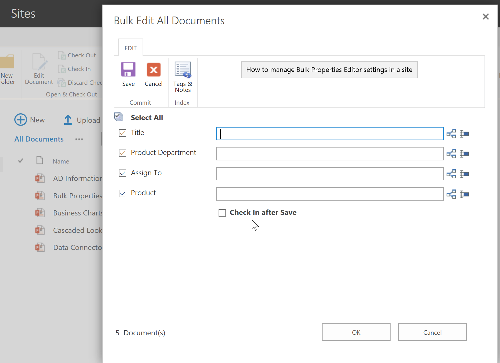The height and width of the screenshot is (363, 500).
Task: Click Edit Document icon in background ribbon
Action: (x=39, y=62)
